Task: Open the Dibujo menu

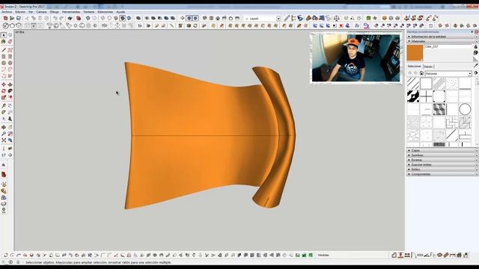Action: (x=55, y=12)
